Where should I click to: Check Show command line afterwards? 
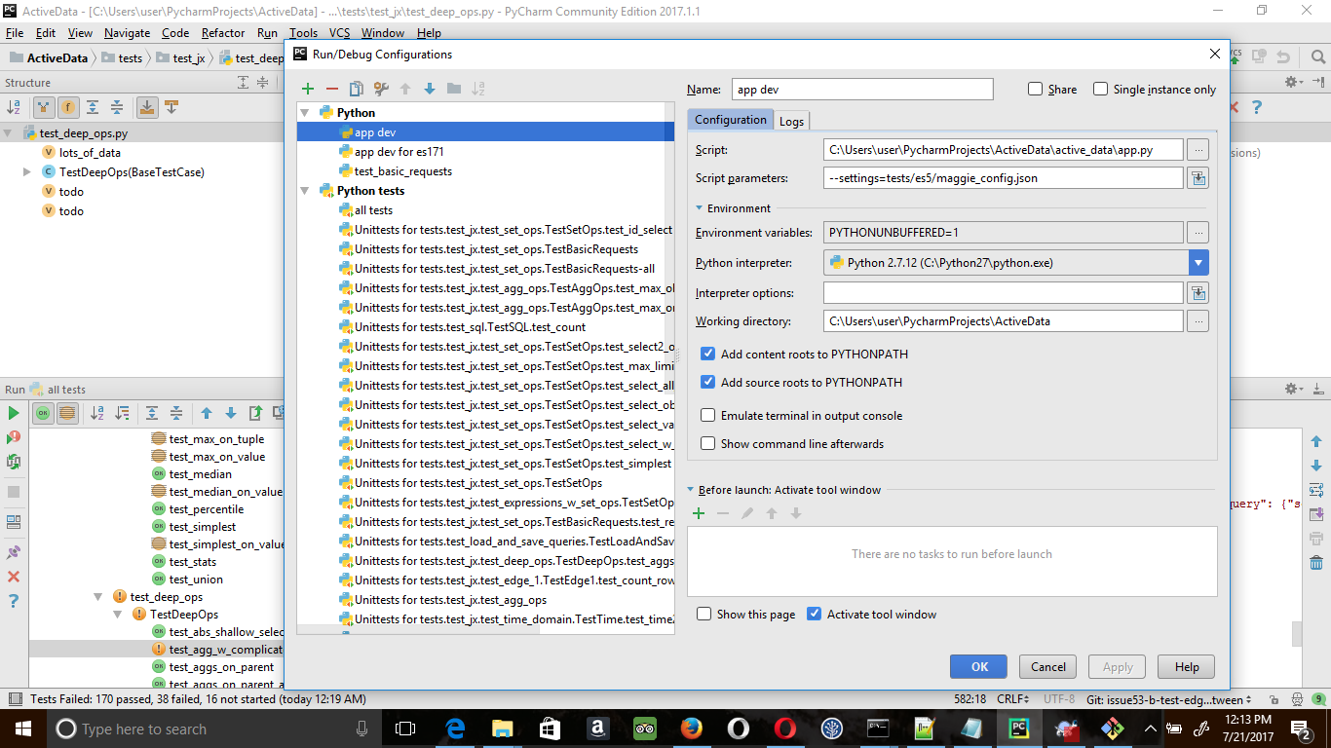[x=708, y=443]
